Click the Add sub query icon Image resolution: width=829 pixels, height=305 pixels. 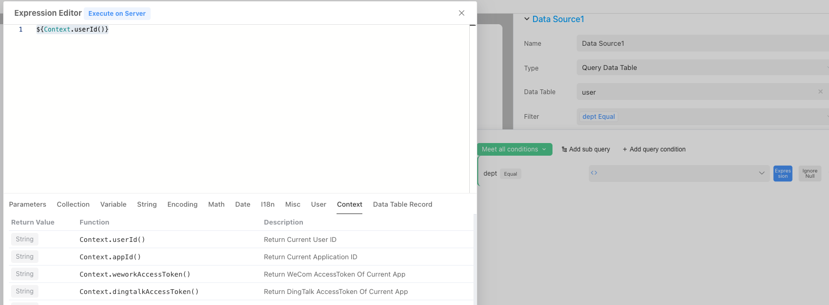pyautogui.click(x=565, y=149)
